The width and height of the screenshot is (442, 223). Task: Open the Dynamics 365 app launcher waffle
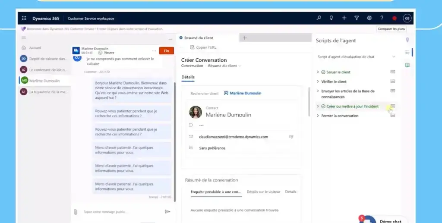(x=24, y=18)
